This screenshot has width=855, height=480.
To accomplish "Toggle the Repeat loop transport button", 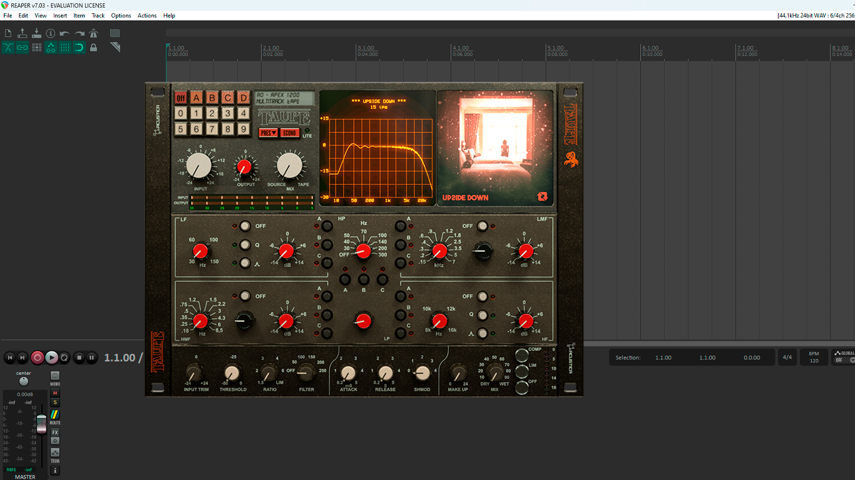I will 64,357.
